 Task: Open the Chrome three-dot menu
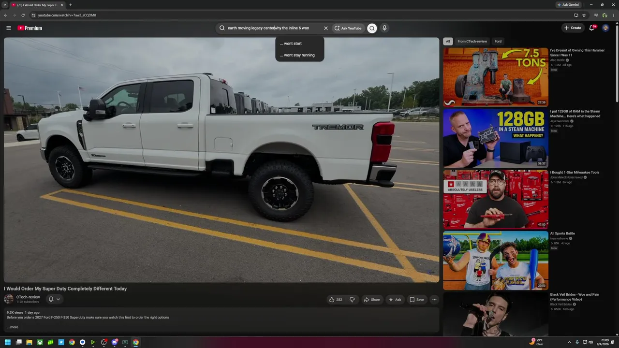coord(614,15)
